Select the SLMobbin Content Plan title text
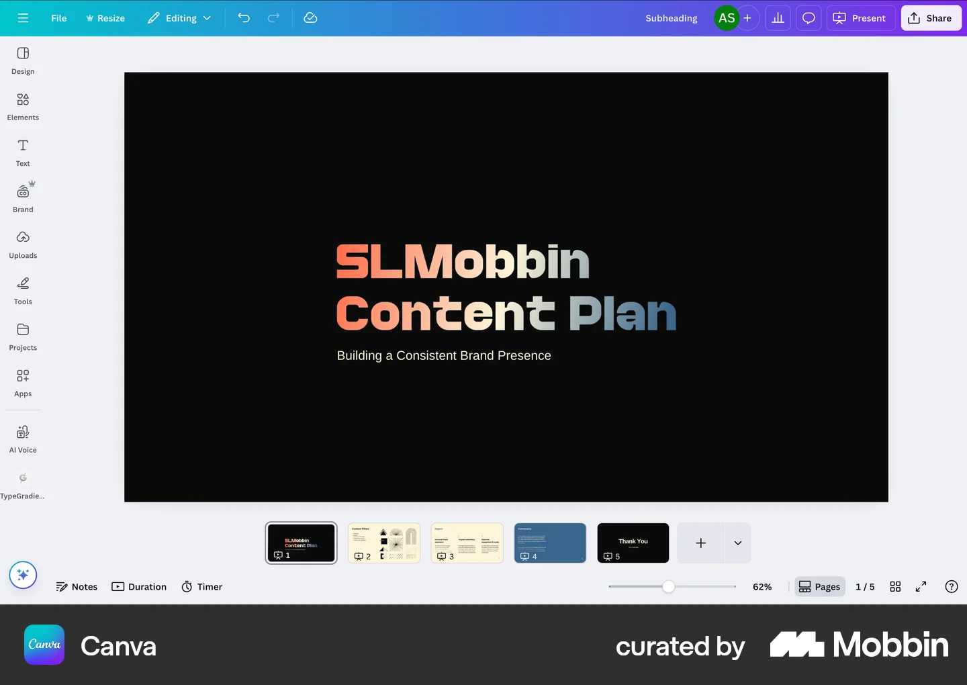Image resolution: width=967 pixels, height=685 pixels. point(506,288)
